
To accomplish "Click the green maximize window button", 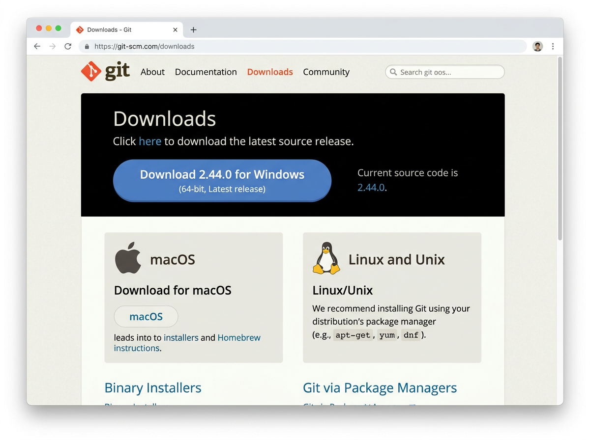I will click(x=58, y=28).
